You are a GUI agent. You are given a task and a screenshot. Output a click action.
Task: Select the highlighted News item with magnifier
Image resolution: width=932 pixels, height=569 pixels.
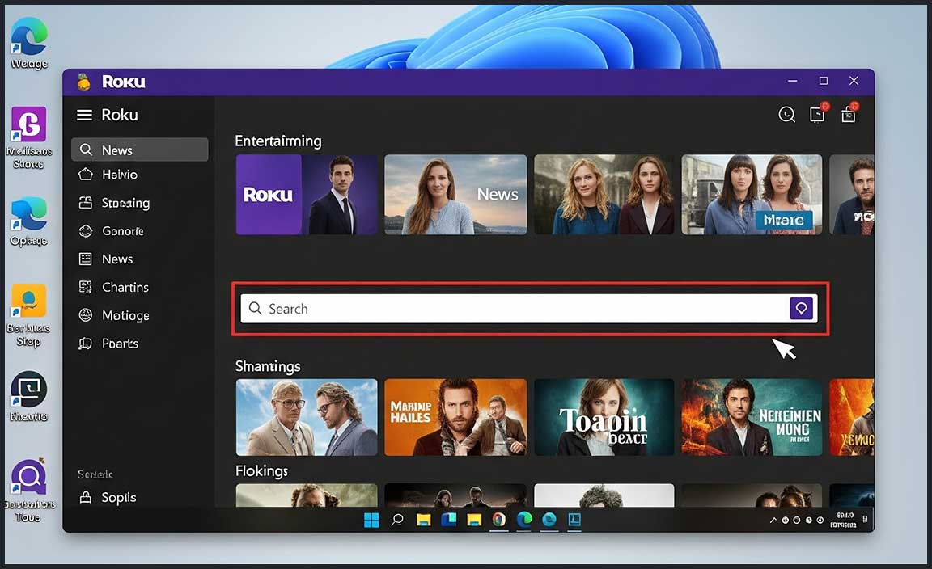coord(140,150)
